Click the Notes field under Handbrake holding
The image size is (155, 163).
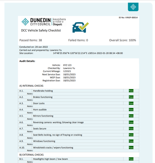pyautogui.click(x=78, y=94)
